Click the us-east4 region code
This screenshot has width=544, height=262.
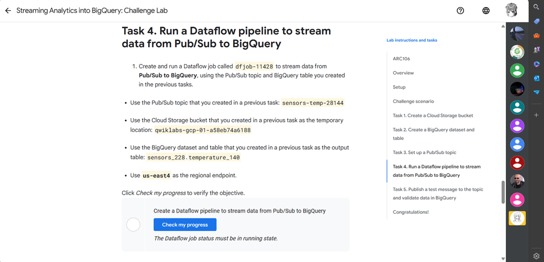[156, 176]
